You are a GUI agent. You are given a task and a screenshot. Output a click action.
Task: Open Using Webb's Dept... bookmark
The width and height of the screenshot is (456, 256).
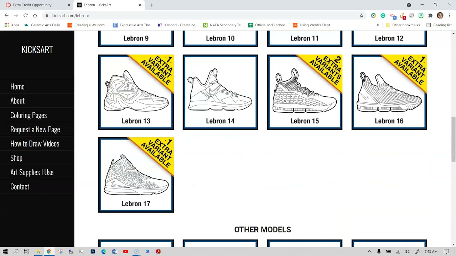[x=313, y=25]
